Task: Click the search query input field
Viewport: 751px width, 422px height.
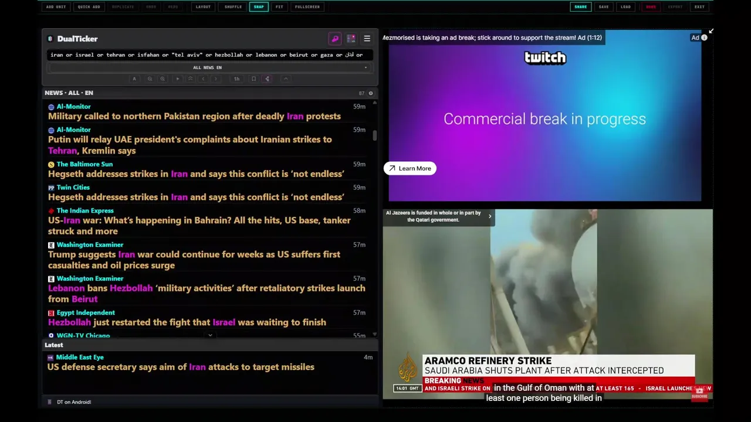Action: (209, 55)
